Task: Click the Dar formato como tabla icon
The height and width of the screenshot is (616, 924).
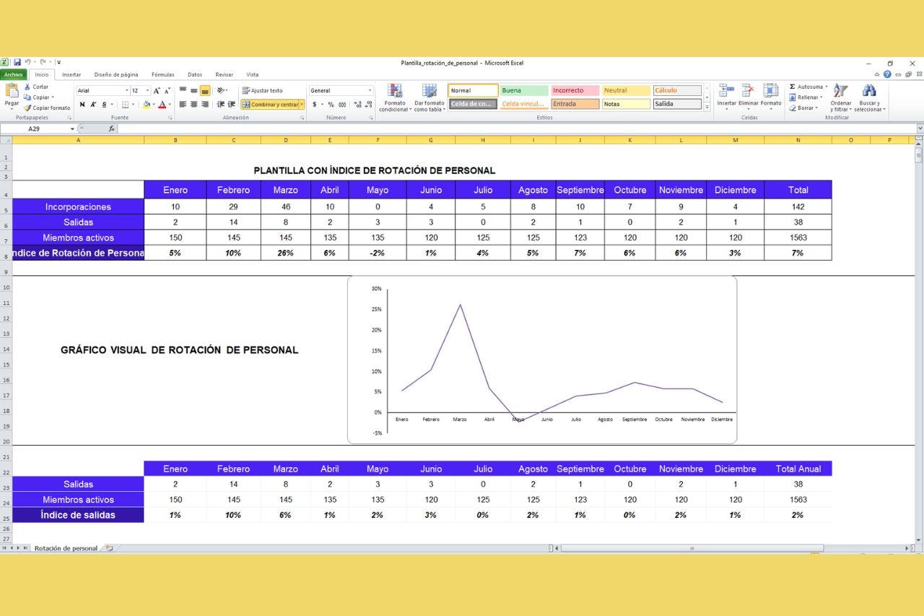Action: (x=430, y=92)
